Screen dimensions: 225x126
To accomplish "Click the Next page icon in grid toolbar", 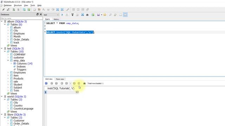I will click(x=74, y=83).
